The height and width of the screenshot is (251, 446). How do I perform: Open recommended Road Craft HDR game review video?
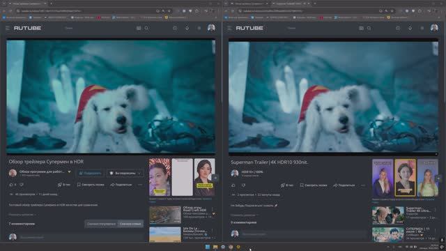pyautogui.click(x=165, y=215)
